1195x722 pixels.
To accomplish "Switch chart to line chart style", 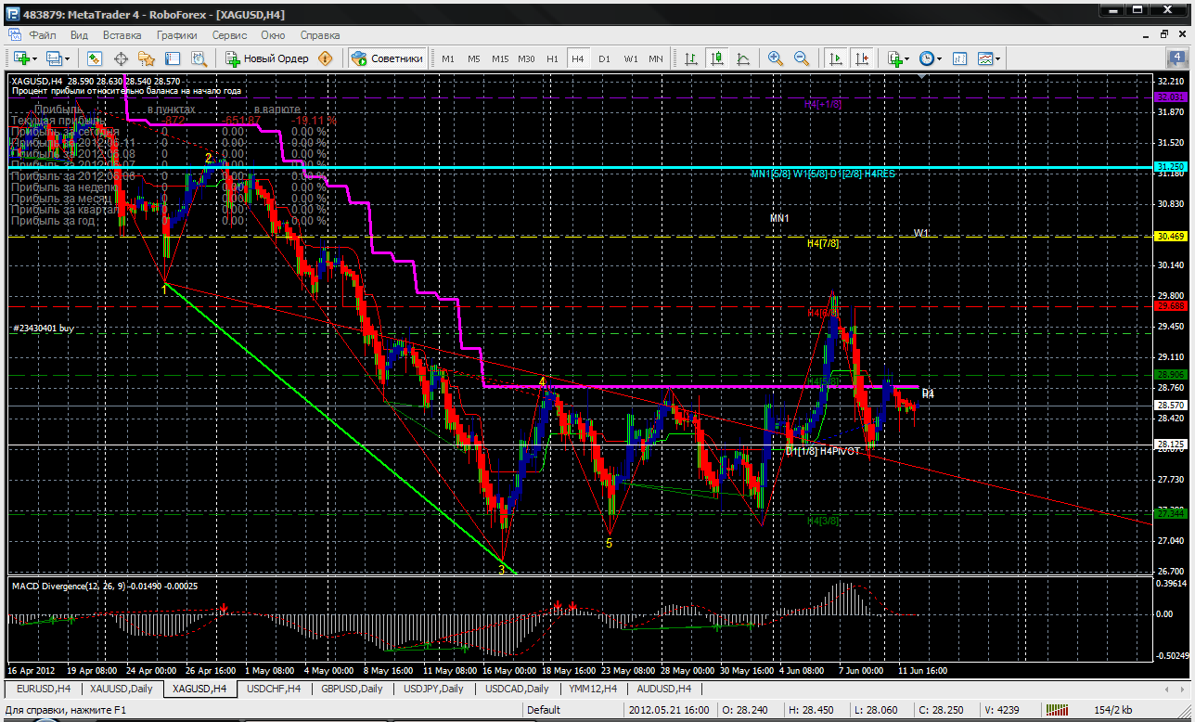I will coord(743,58).
